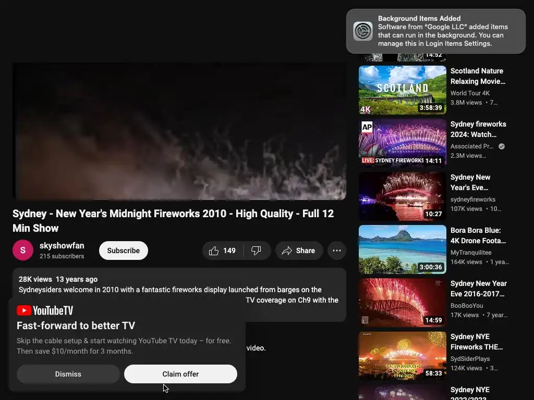Open Scotland Nature Relaxing Movie thumbnail
The image size is (534, 400).
(x=402, y=90)
